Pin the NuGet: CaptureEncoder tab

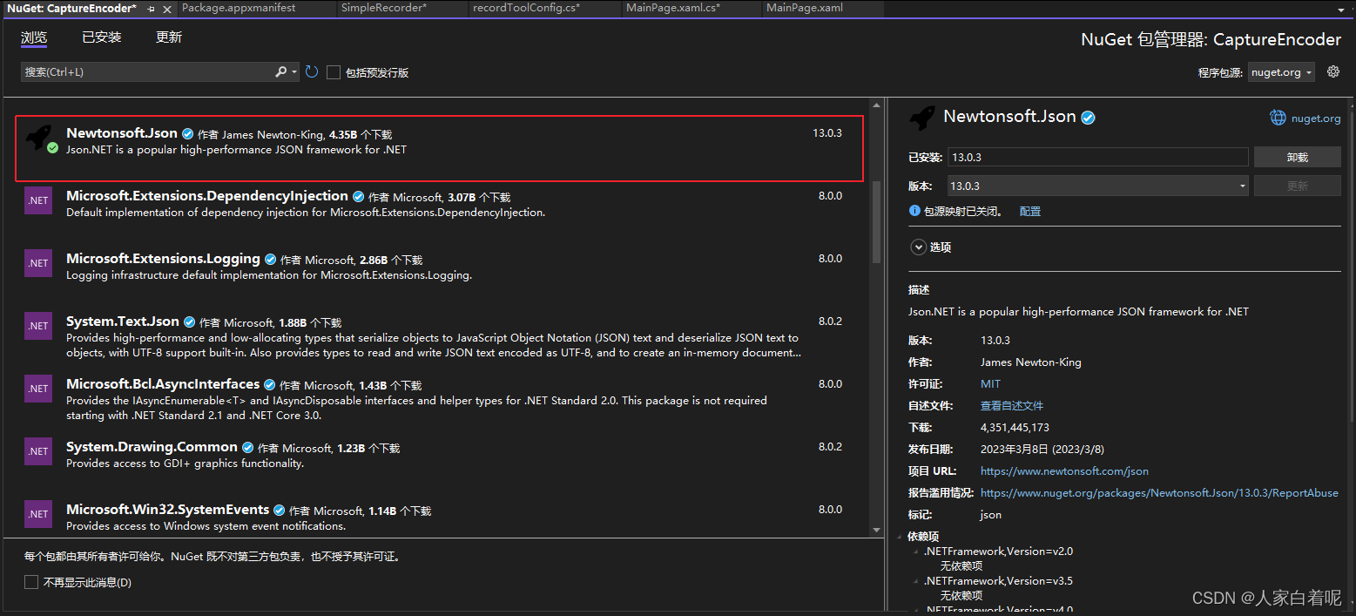point(152,8)
